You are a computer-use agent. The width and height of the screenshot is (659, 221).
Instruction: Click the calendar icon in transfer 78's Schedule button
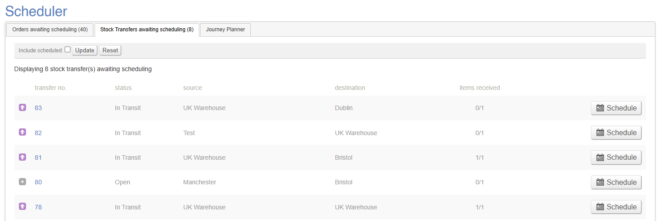coord(600,207)
